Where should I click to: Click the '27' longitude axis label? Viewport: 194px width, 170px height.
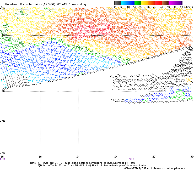tap(154, 157)
